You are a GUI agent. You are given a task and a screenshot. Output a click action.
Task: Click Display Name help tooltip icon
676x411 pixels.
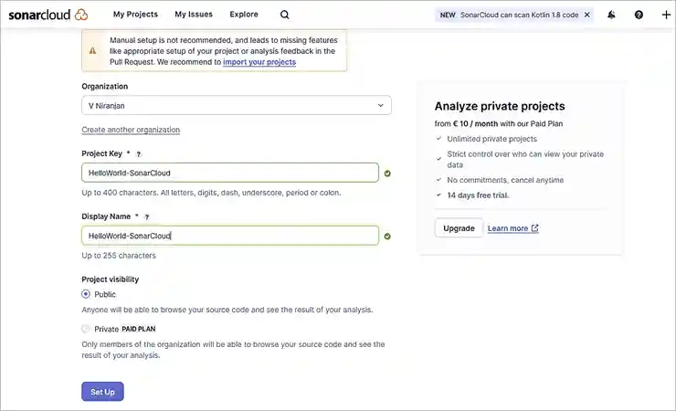tap(147, 217)
